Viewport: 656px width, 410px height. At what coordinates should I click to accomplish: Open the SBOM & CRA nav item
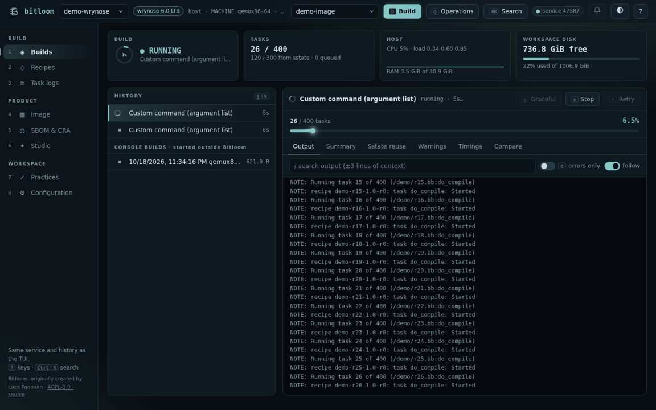pyautogui.click(x=48, y=130)
